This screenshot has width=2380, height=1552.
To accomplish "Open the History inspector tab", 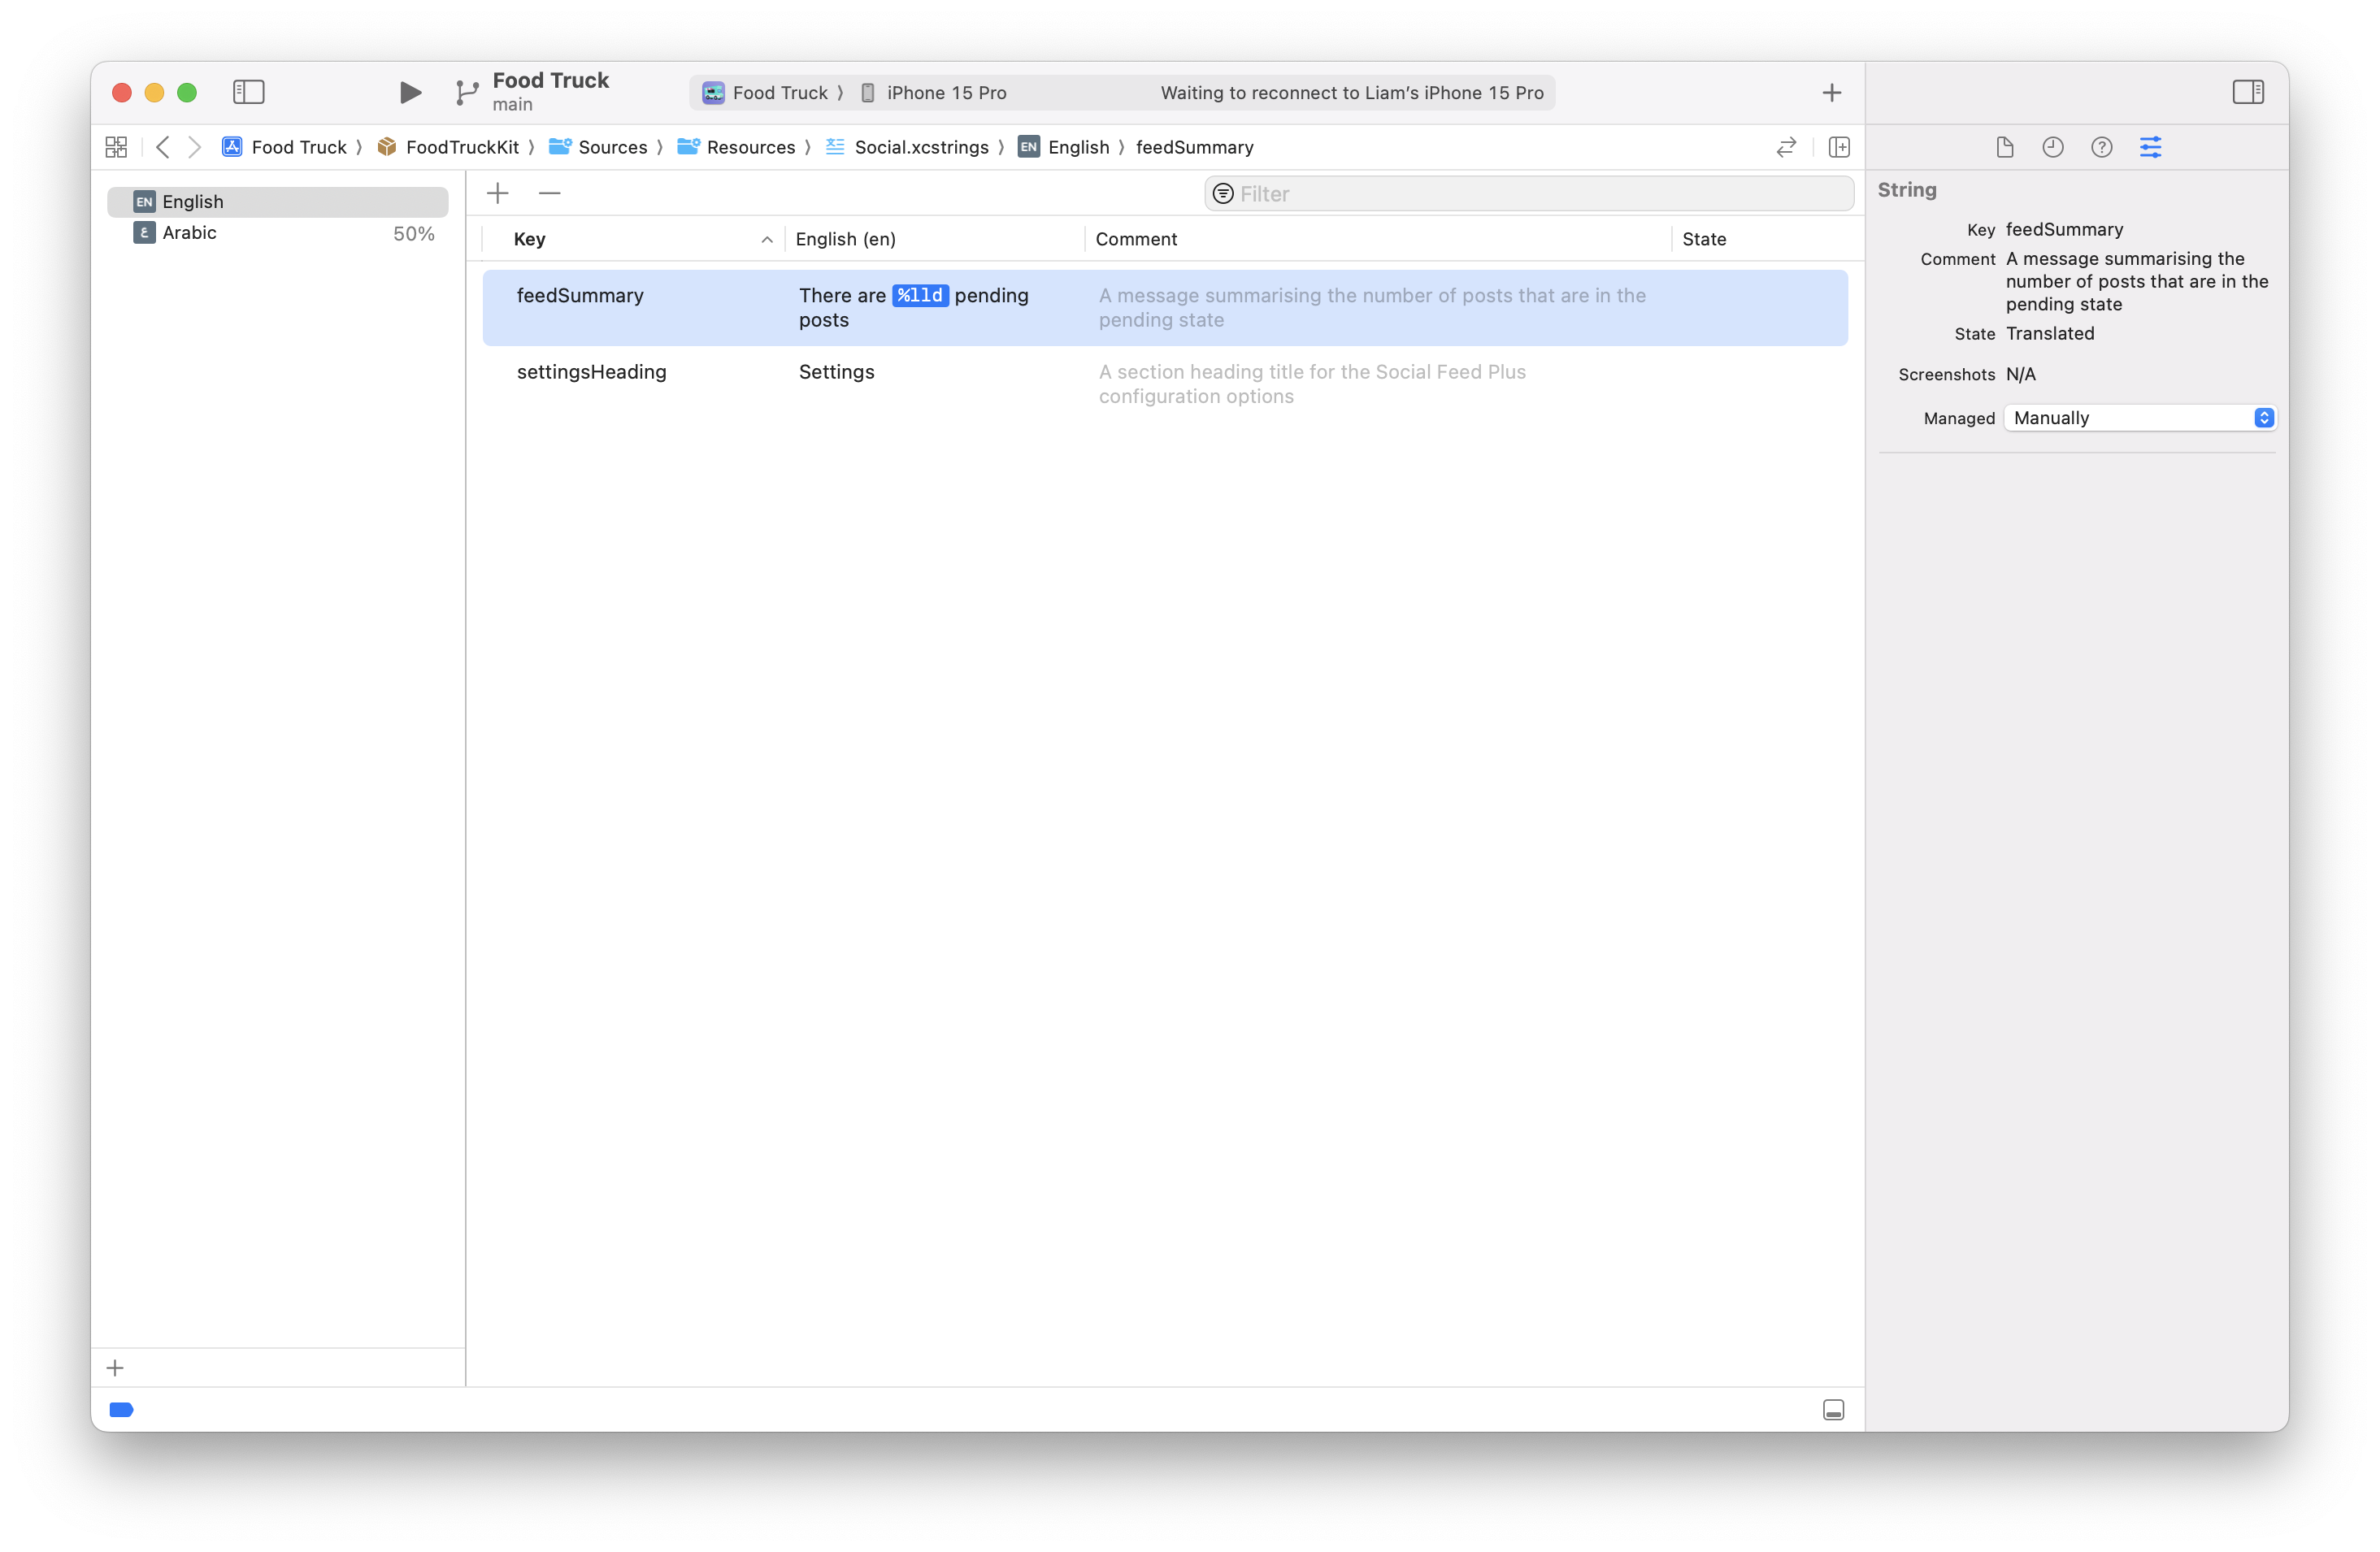I will click(2052, 148).
